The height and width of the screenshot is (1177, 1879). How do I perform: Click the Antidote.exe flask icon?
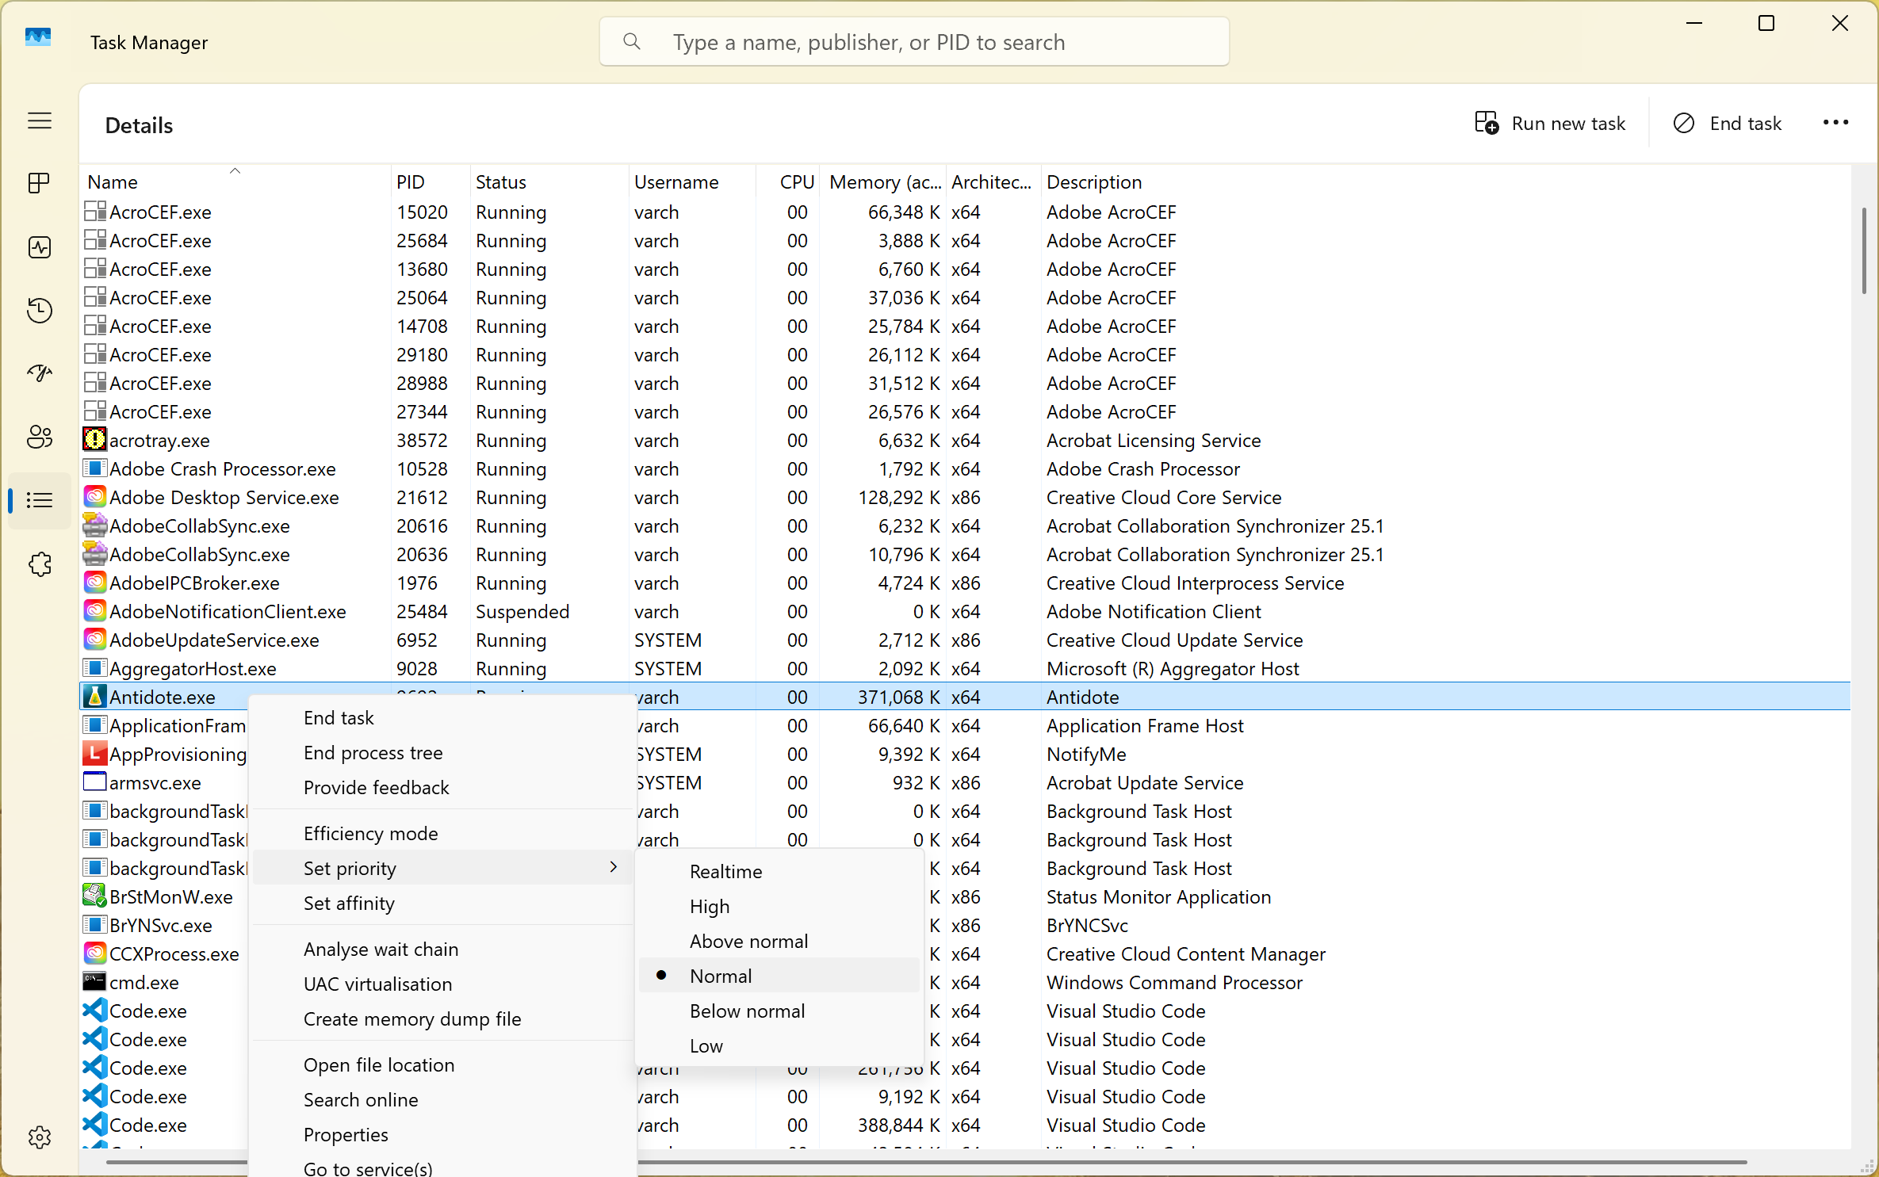tap(94, 696)
